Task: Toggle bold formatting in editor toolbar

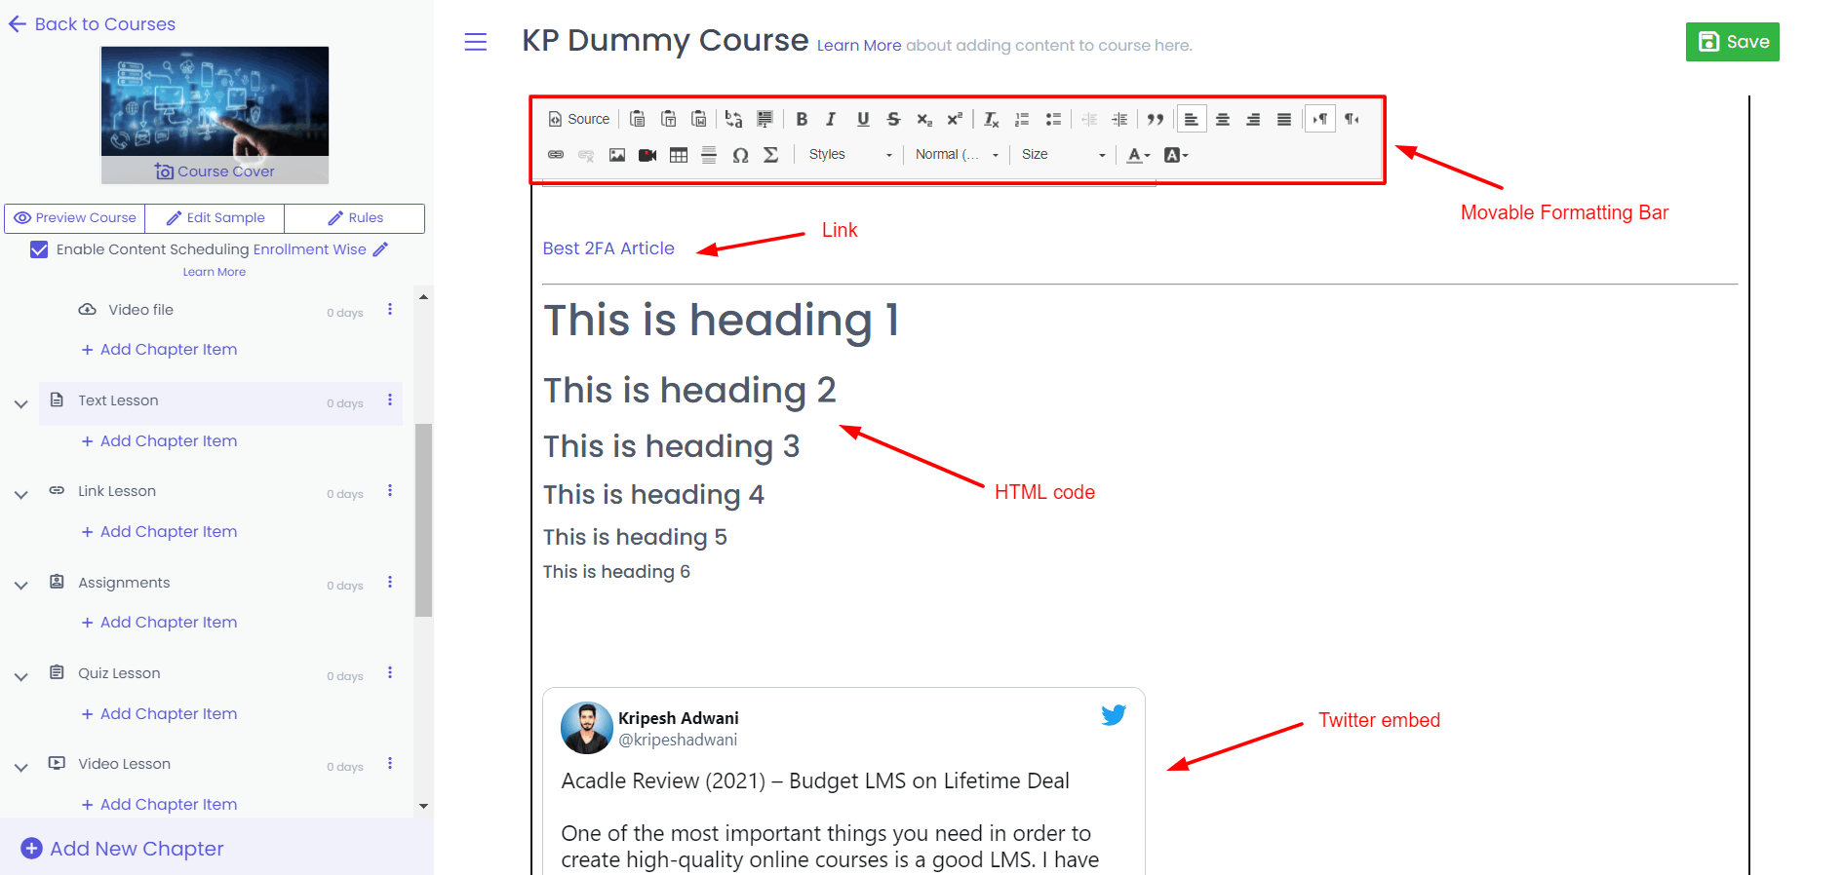Action: point(802,119)
